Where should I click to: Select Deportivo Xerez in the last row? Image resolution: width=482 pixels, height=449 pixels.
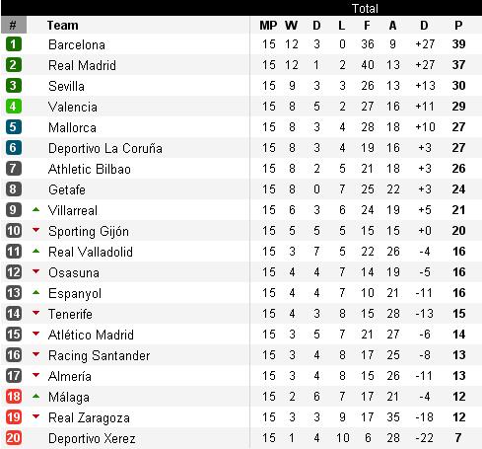coord(92,438)
